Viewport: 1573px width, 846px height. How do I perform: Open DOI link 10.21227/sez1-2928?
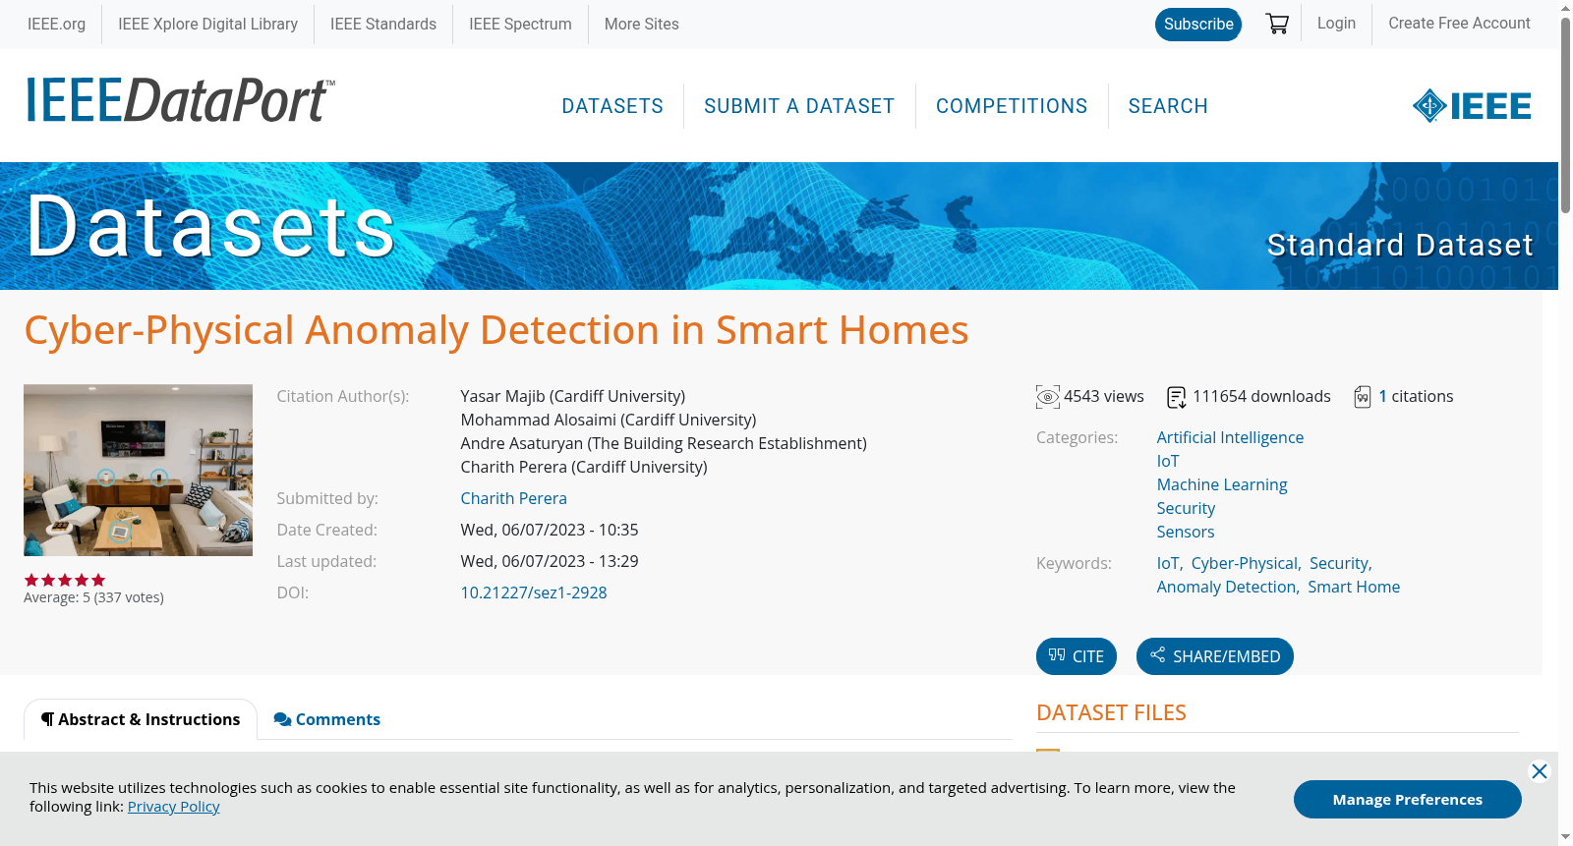click(x=534, y=592)
